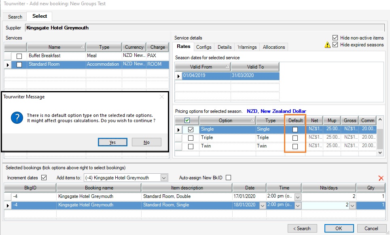Open the Date picker for 18/01/2020
Screen dimensions: 390x235
pos(262,205)
